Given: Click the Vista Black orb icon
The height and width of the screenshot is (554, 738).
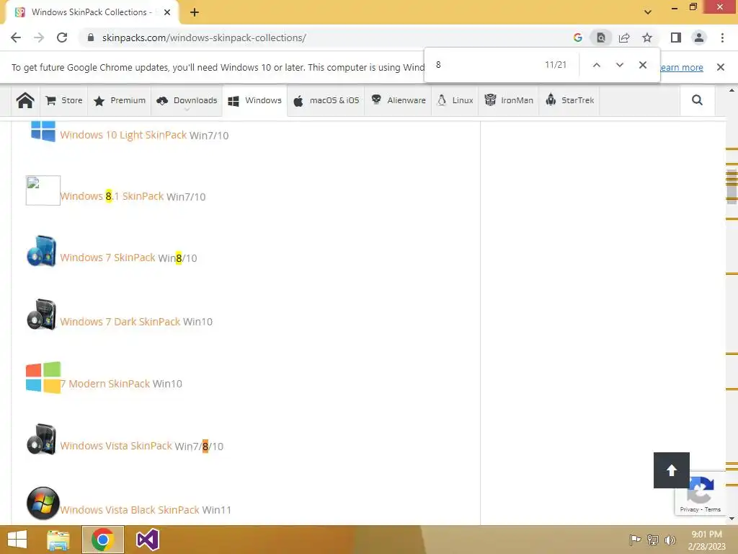Looking at the screenshot, I should tap(43, 503).
